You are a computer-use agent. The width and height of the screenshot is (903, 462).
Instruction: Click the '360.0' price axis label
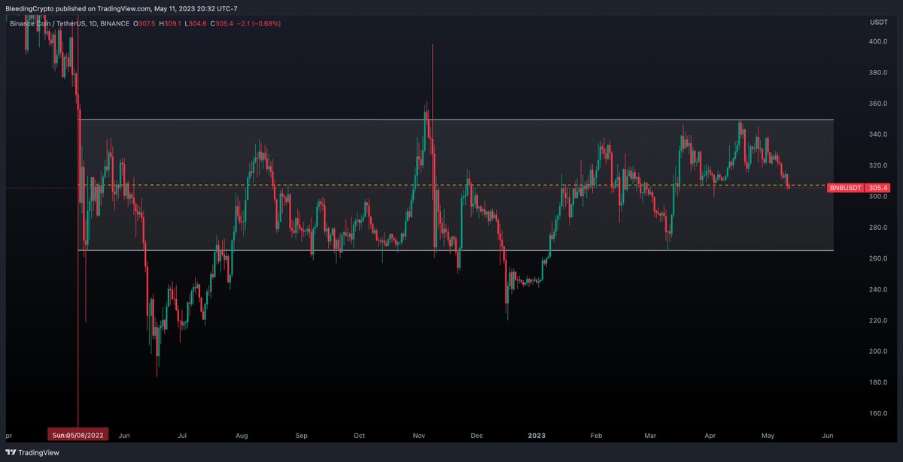[x=879, y=104]
